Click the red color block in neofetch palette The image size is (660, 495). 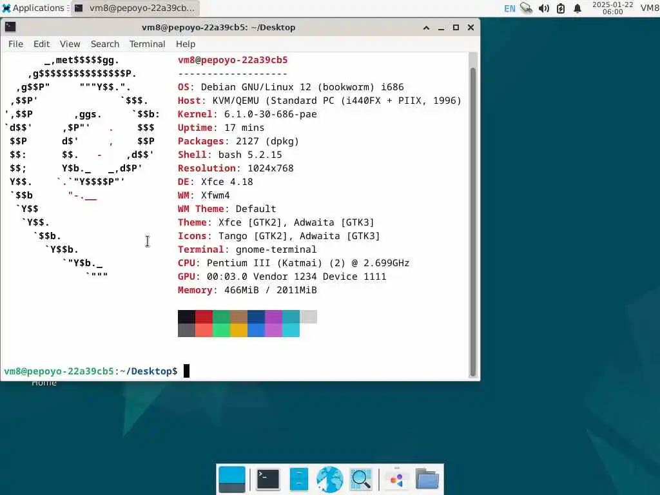204,316
